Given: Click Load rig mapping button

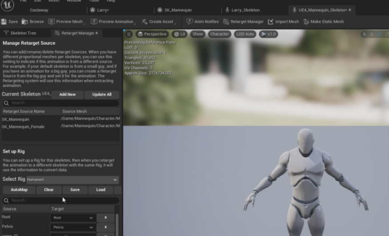Looking at the screenshot, I should pos(101,190).
